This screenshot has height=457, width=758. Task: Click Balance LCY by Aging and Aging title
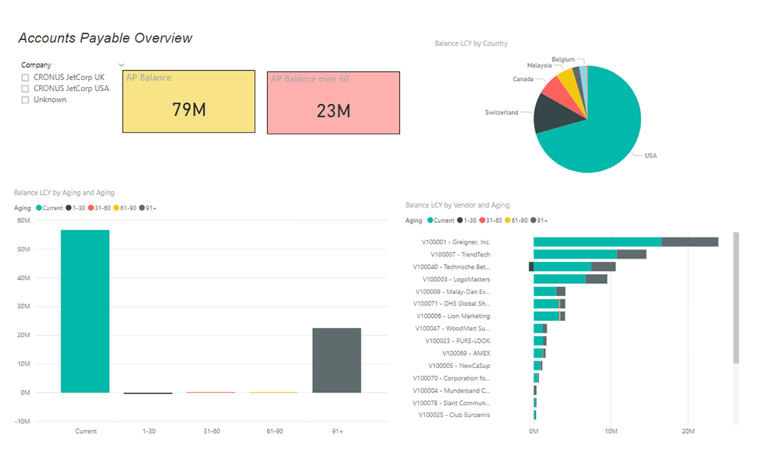pos(64,192)
